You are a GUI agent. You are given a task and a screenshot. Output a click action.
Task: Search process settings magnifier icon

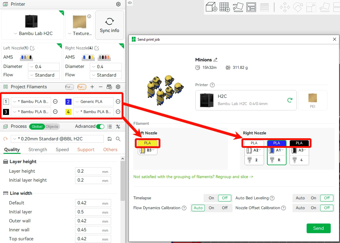(x=118, y=139)
